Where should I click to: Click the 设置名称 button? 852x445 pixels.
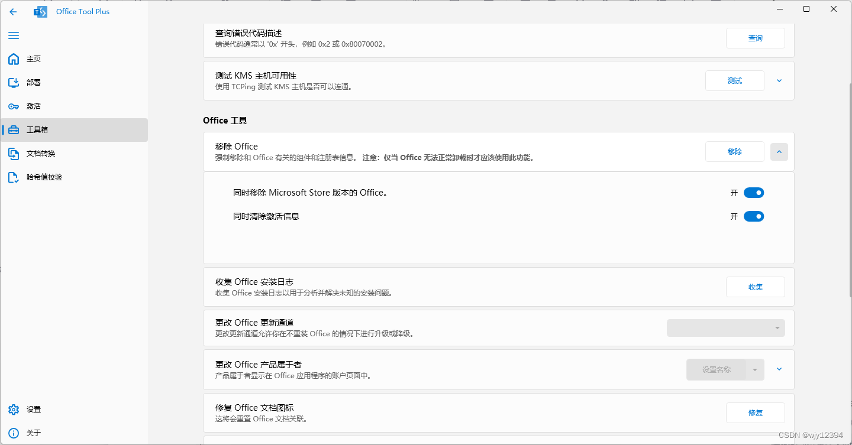[x=717, y=369]
